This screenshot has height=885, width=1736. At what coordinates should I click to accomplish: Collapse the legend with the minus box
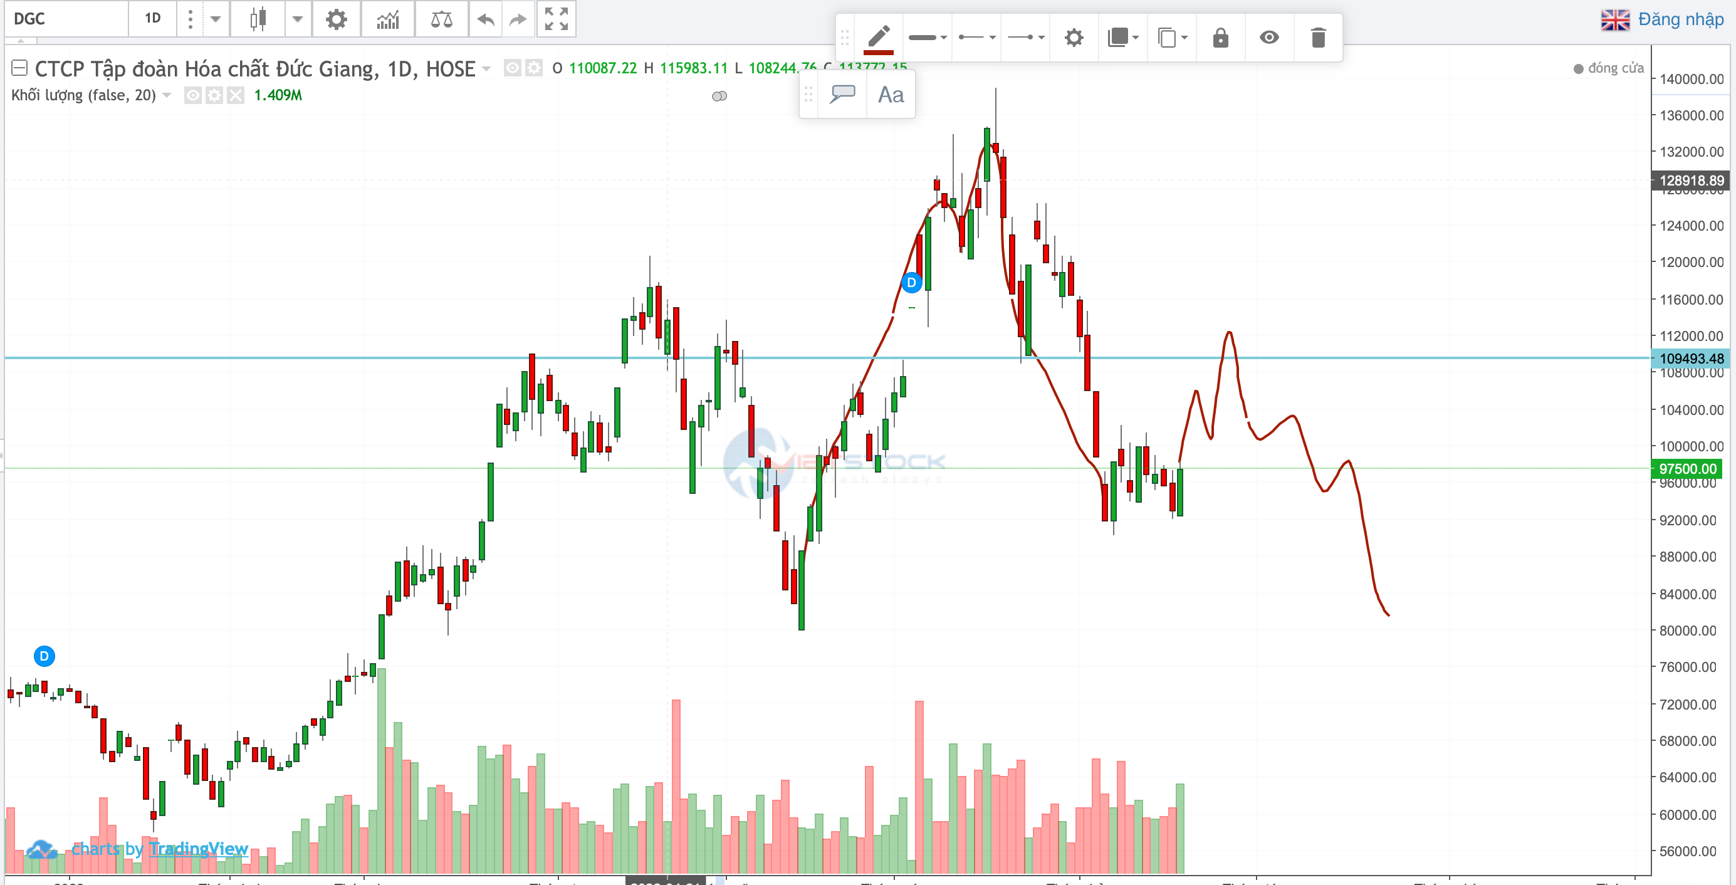point(19,68)
